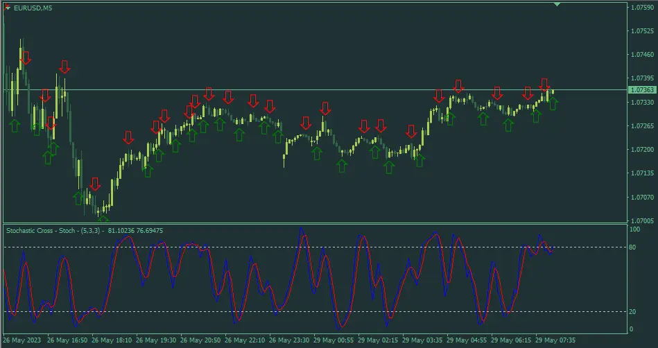This screenshot has height=348, width=658.
Task: Select red arrow above the lowest price dip
Action: click(94, 184)
